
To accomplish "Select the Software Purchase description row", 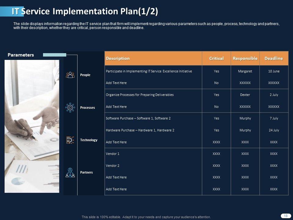I will point(138,118).
